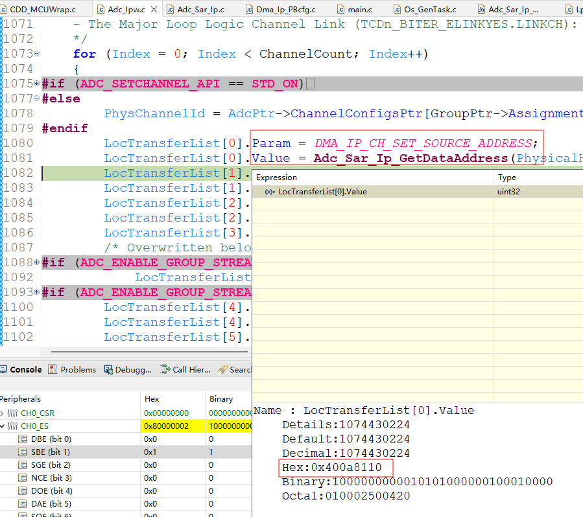Click the folded-code placeholder after STD_ON)
The width and height of the screenshot is (583, 517).
tap(310, 84)
